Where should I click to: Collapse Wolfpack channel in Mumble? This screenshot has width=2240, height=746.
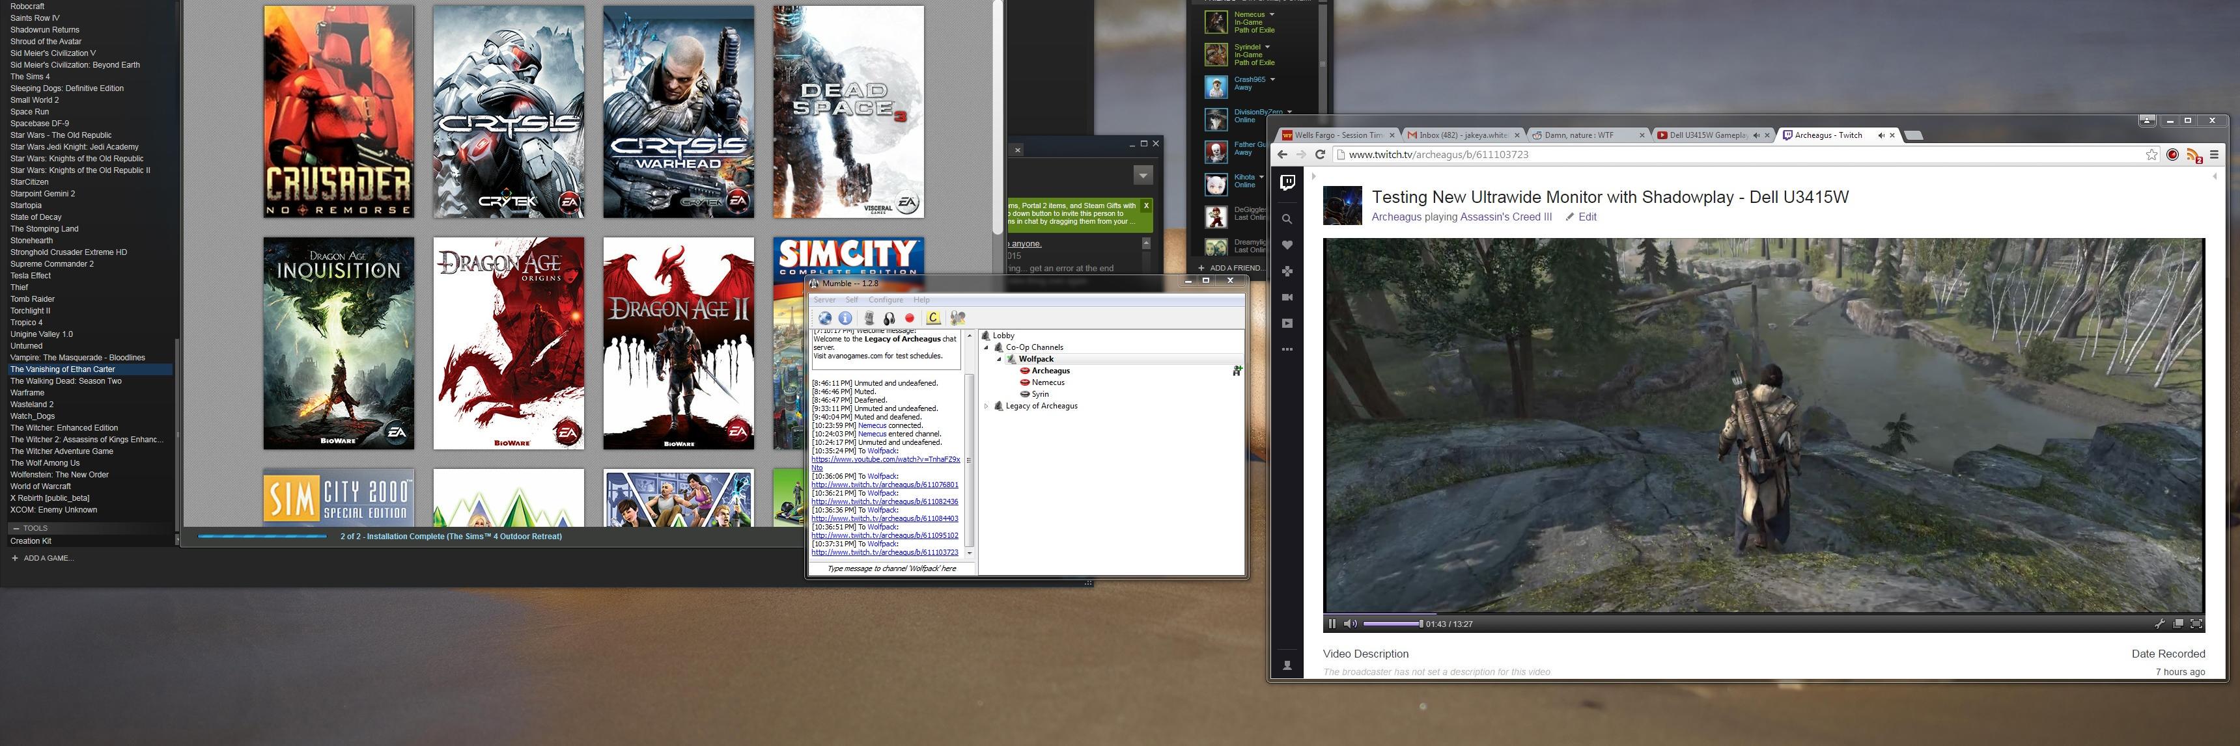(999, 358)
